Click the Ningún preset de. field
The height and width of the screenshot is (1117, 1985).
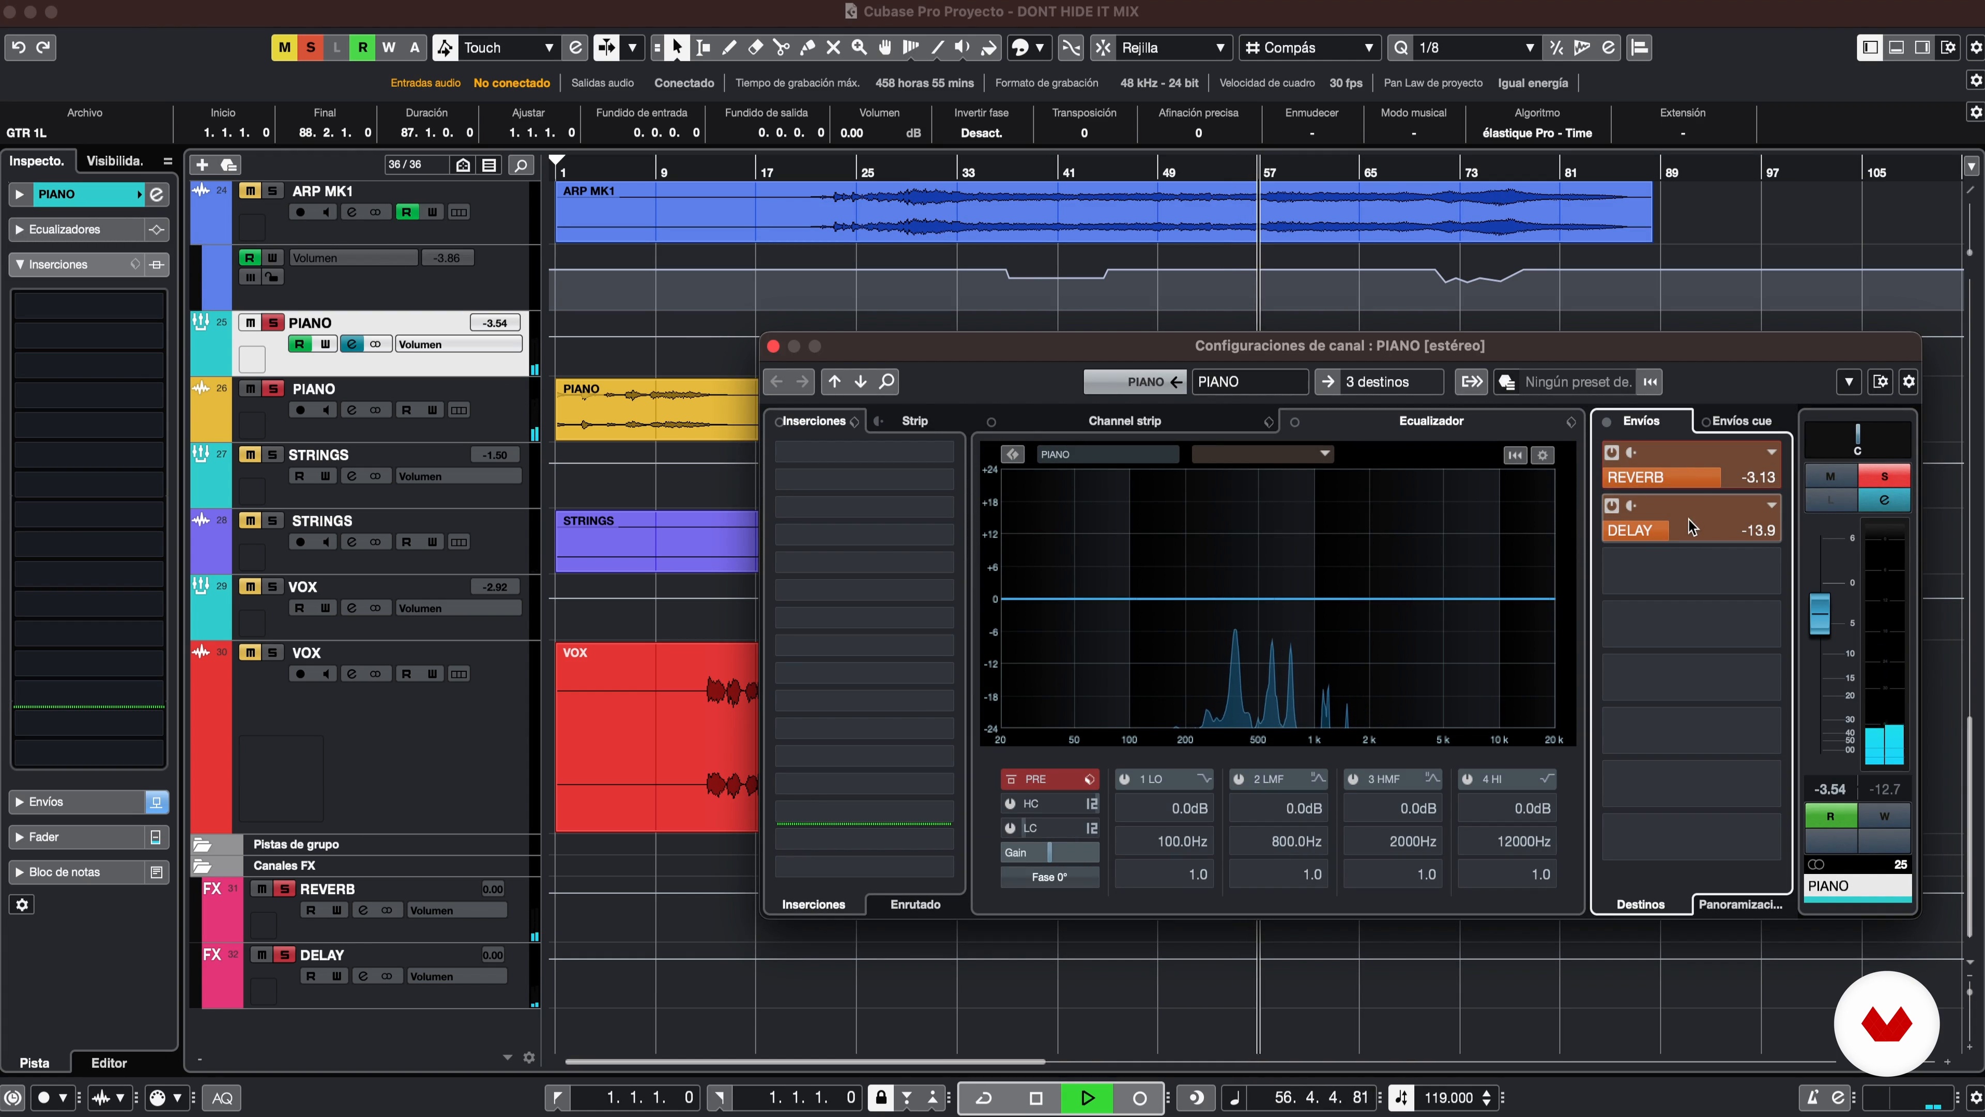(x=1577, y=382)
